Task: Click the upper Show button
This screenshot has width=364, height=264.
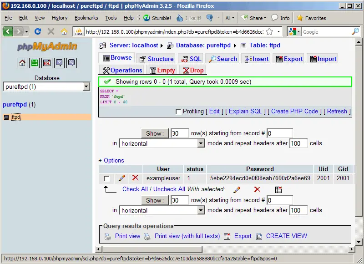Action: (x=155, y=133)
